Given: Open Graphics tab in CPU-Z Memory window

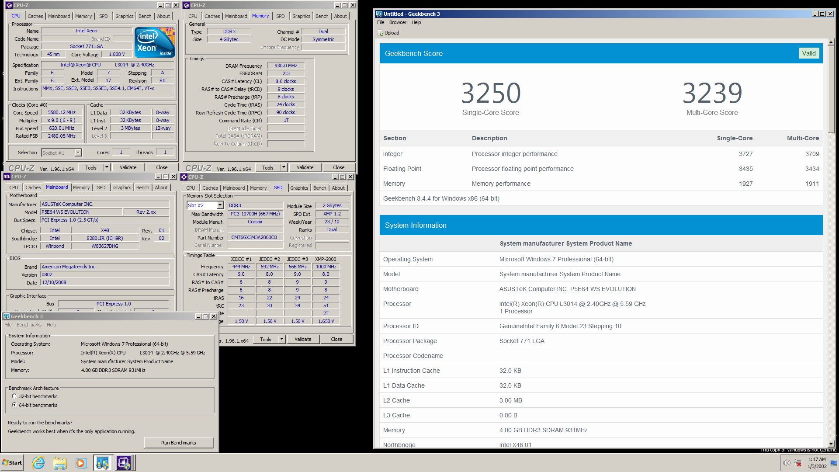Looking at the screenshot, I should pyautogui.click(x=301, y=16).
